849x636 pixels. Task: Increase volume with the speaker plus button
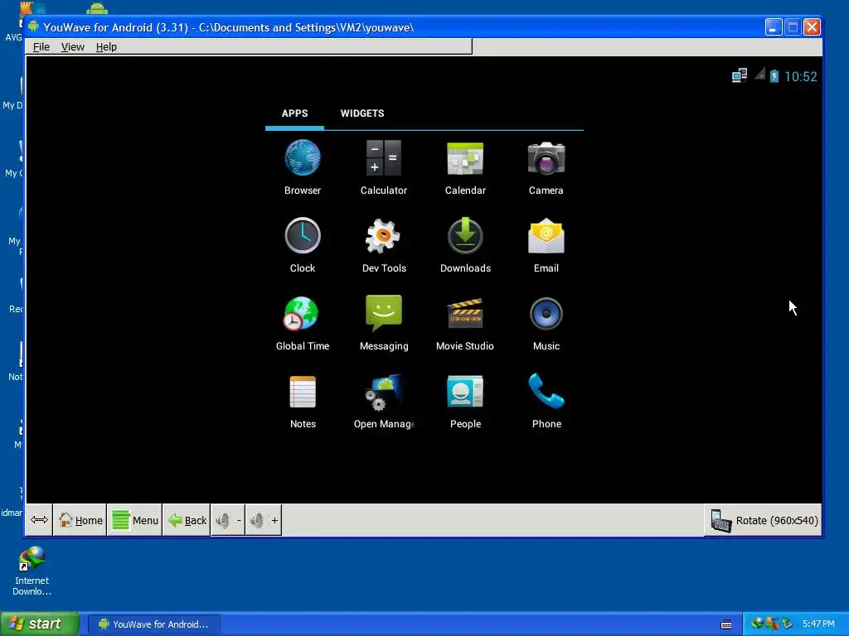pyautogui.click(x=264, y=520)
